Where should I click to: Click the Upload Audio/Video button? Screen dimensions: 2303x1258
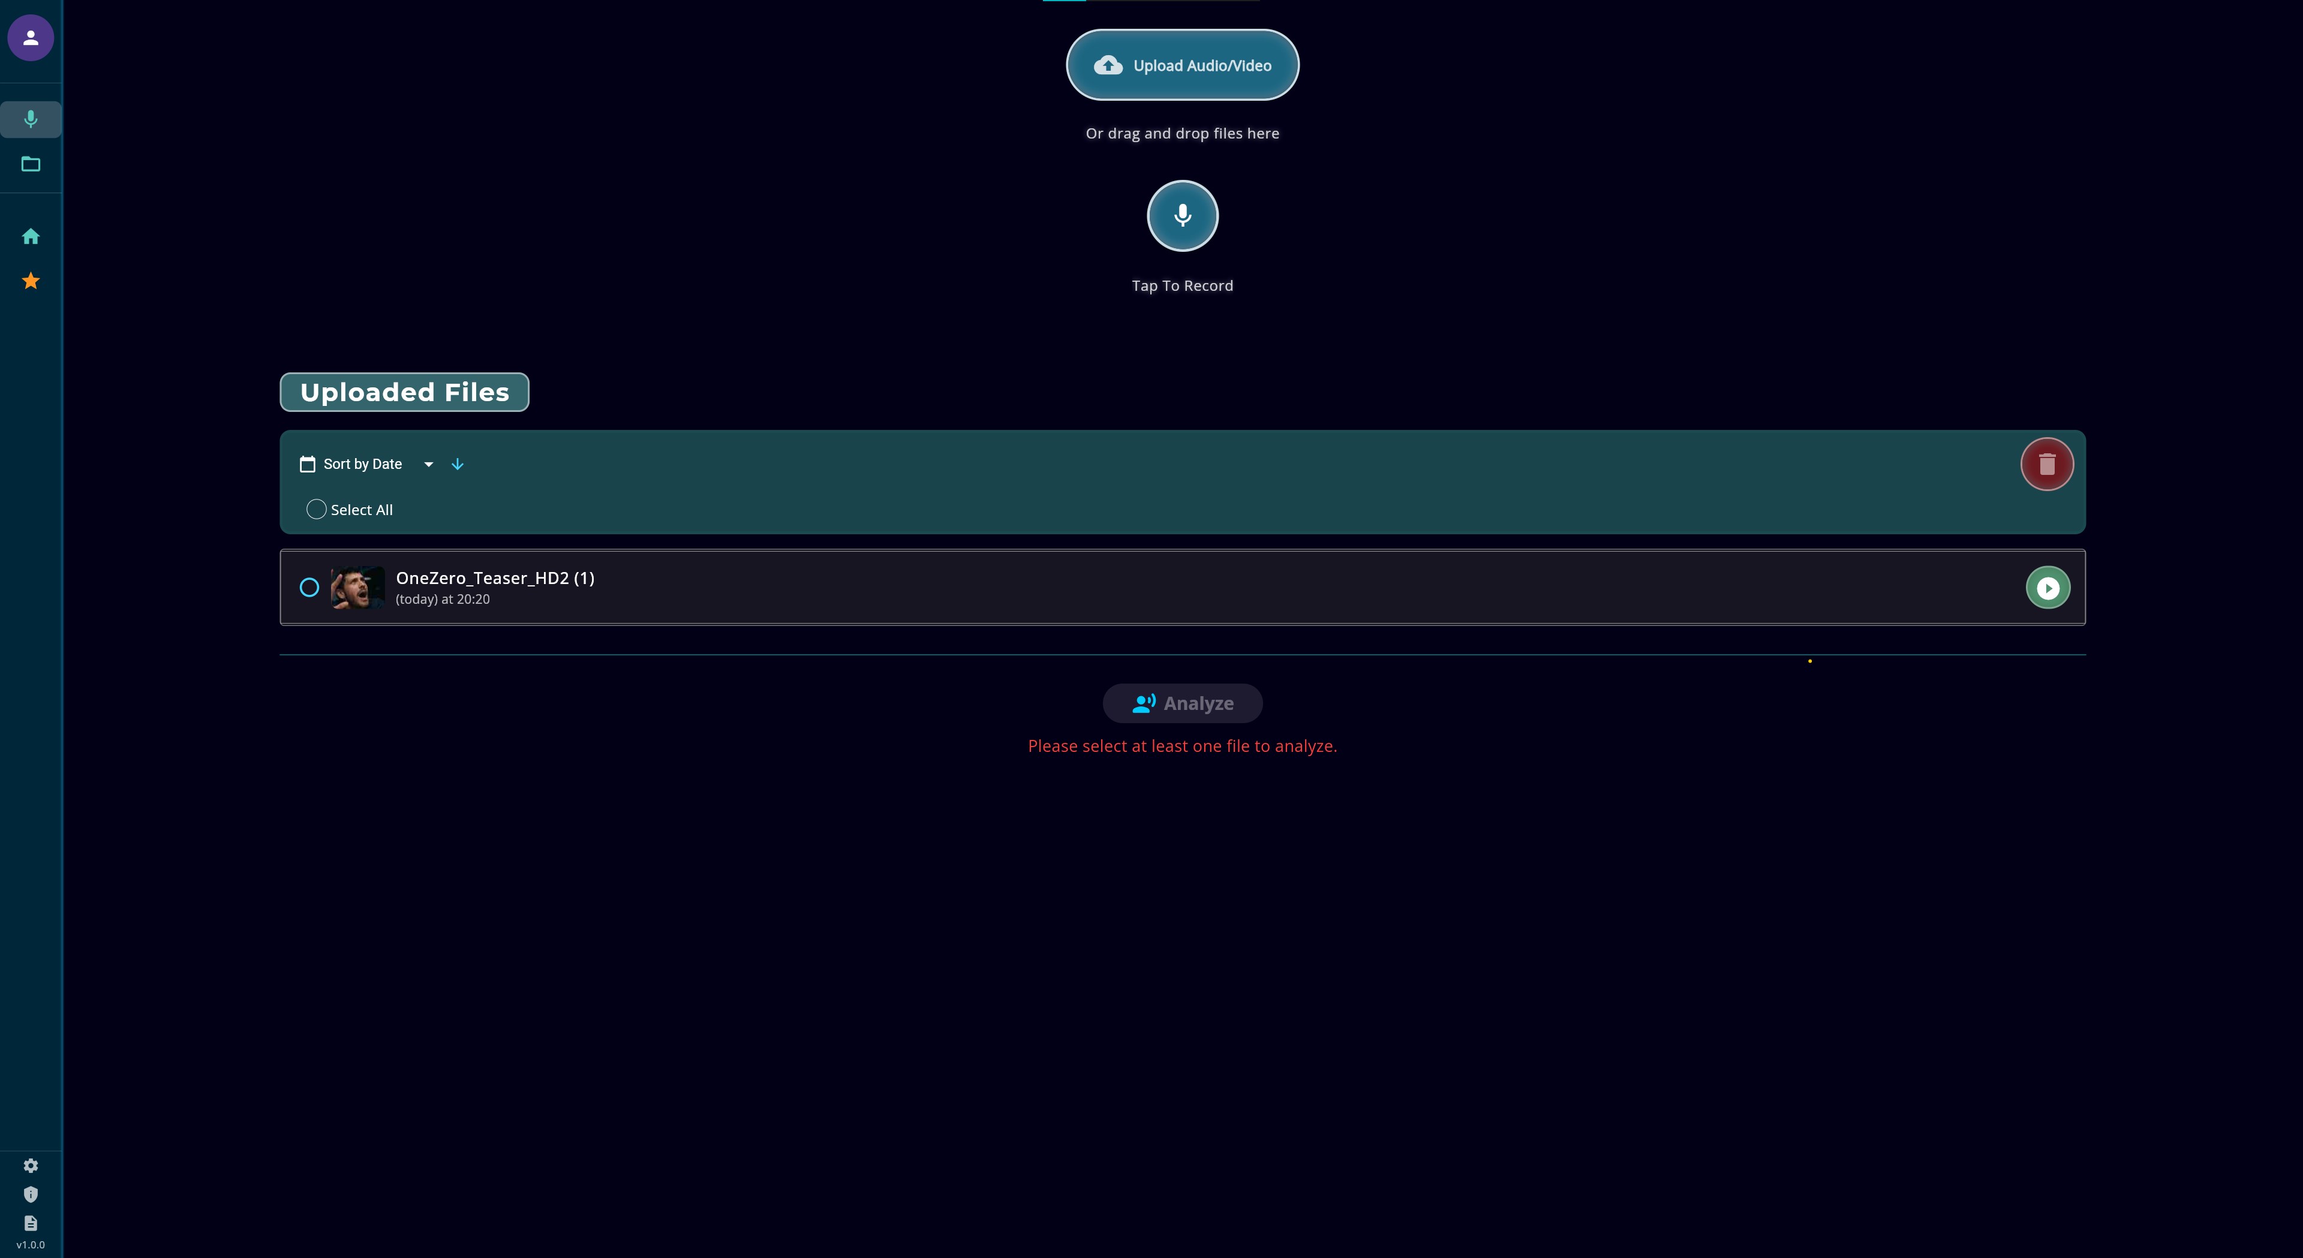point(1182,64)
